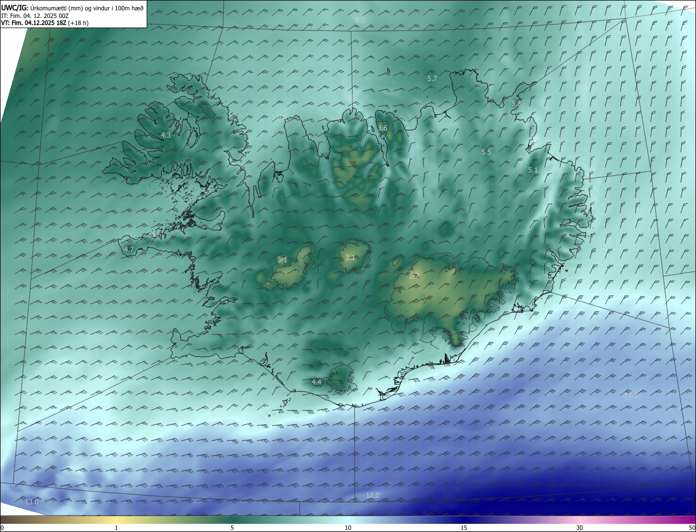The image size is (696, 532).
Task: Select the 5.7 precipitation value label
Action: (x=432, y=78)
